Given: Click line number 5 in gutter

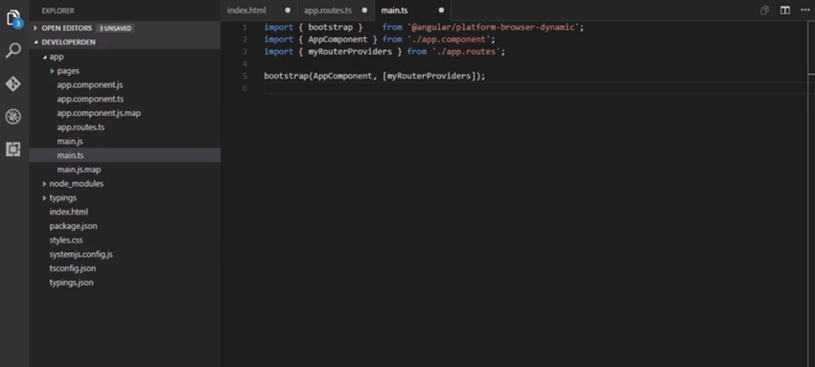Looking at the screenshot, I should (x=244, y=76).
